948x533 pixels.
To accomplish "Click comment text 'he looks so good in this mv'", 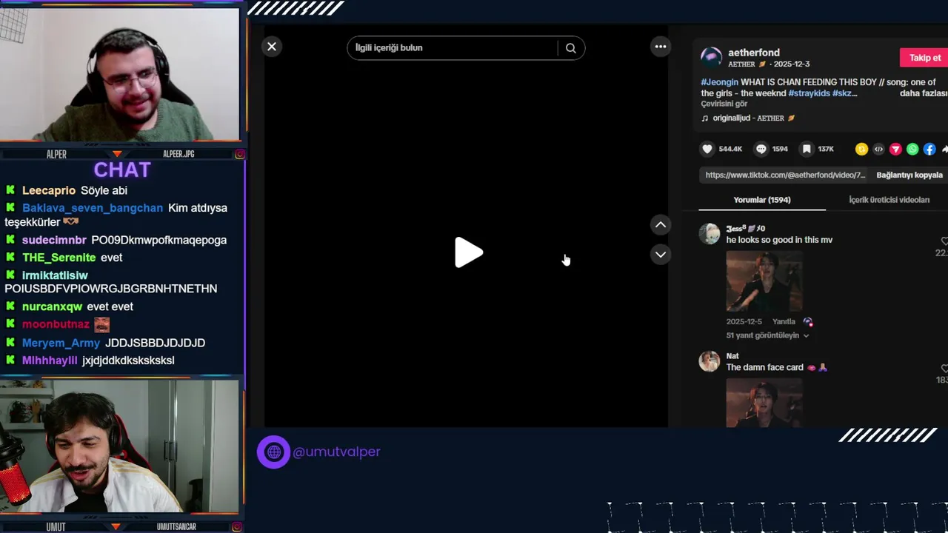I will pos(779,240).
